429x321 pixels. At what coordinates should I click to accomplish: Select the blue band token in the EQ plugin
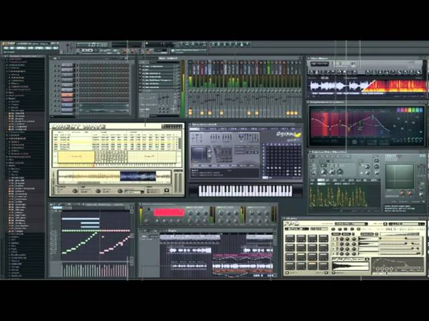[x=421, y=110]
